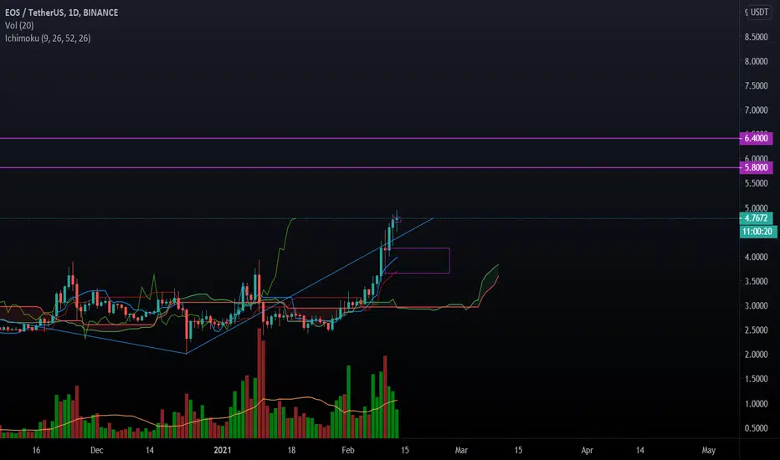Select the 5.8000 purple price label

click(756, 167)
